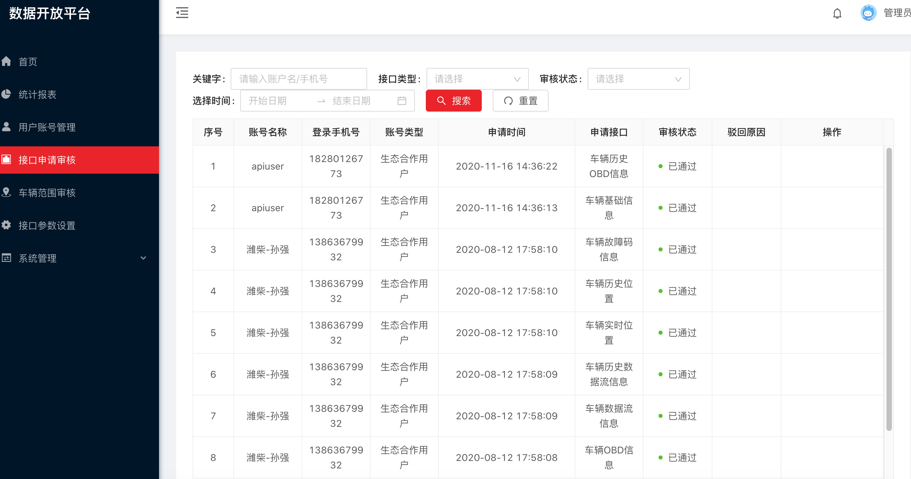Click the table's vertical scrollbar

pos(889,289)
